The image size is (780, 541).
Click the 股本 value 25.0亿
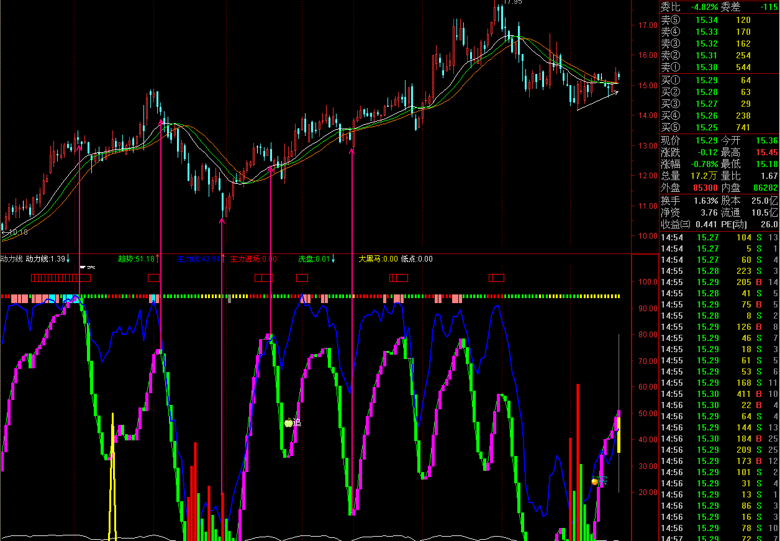click(x=765, y=201)
